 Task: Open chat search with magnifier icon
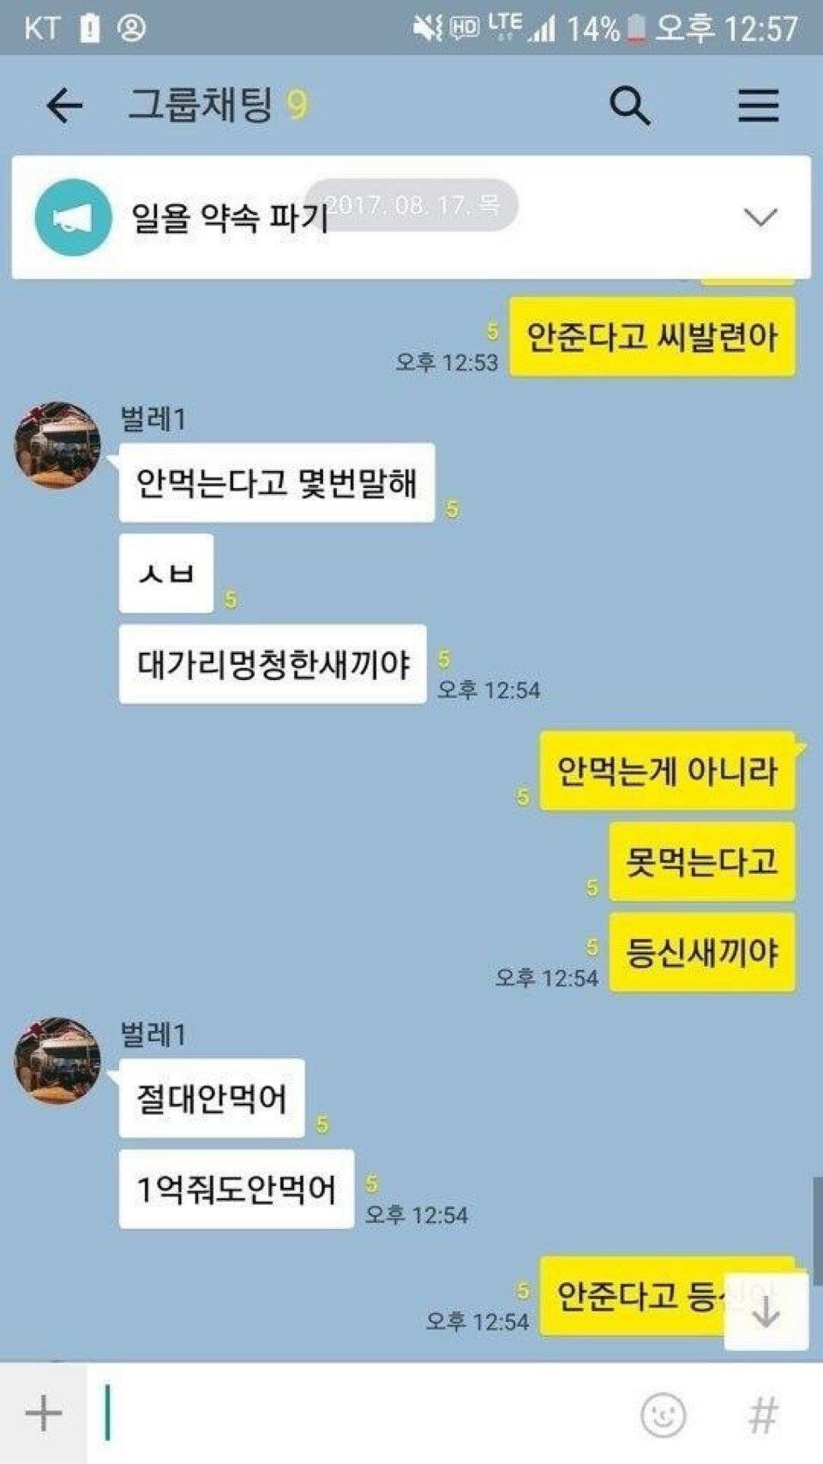[x=630, y=106]
